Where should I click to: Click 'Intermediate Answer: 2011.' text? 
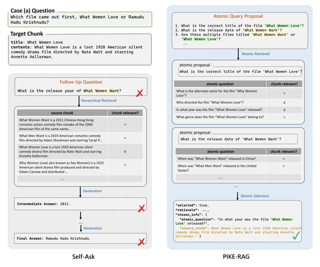coord(44,204)
